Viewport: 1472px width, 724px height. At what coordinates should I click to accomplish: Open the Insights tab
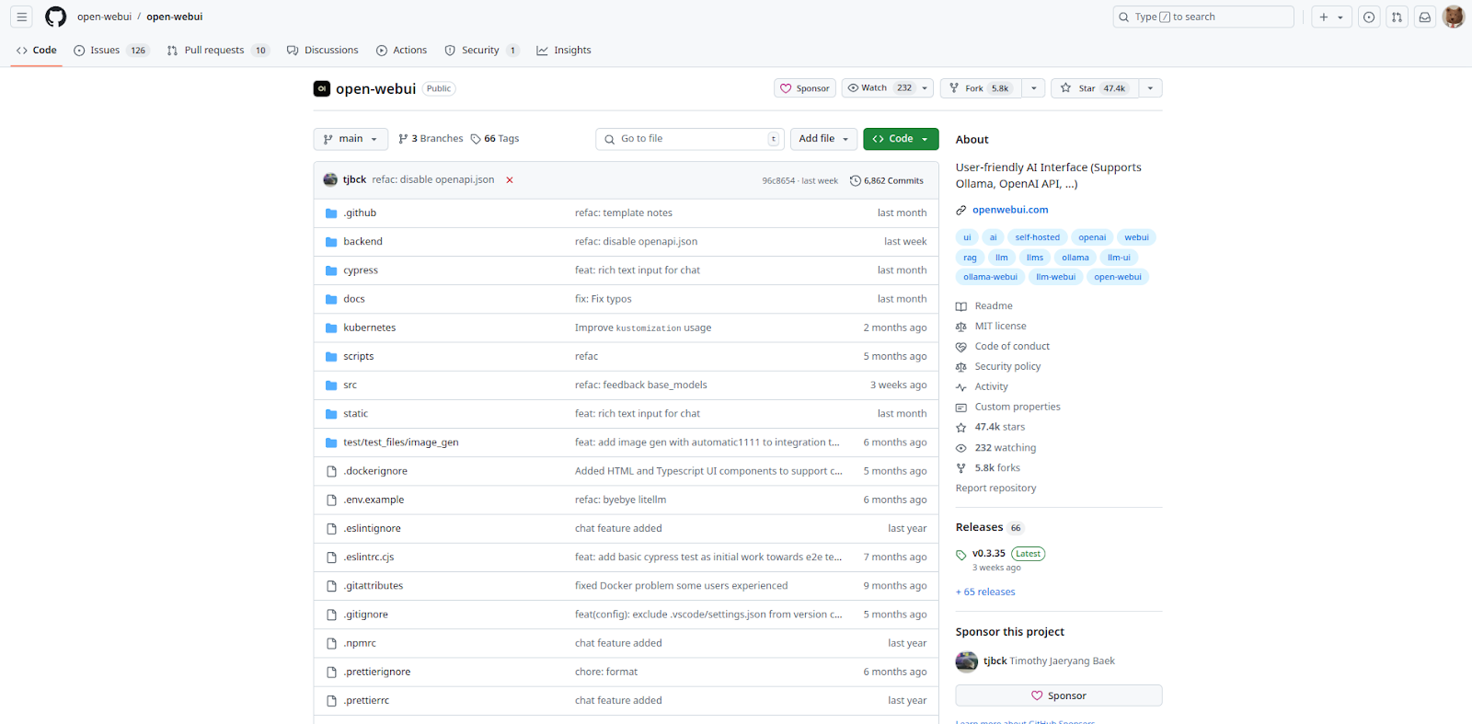tap(564, 51)
